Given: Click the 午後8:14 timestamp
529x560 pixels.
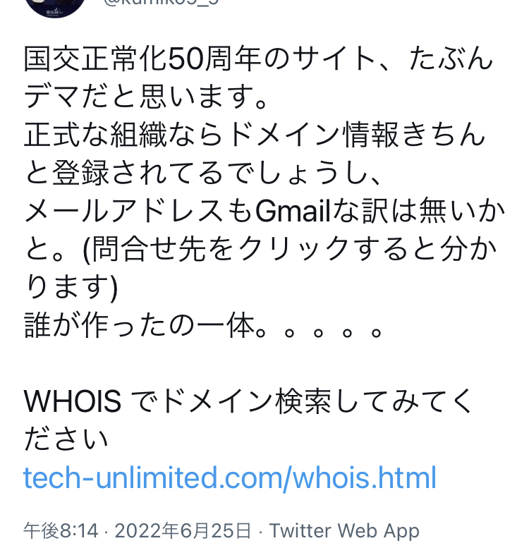Looking at the screenshot, I should click(x=61, y=530).
